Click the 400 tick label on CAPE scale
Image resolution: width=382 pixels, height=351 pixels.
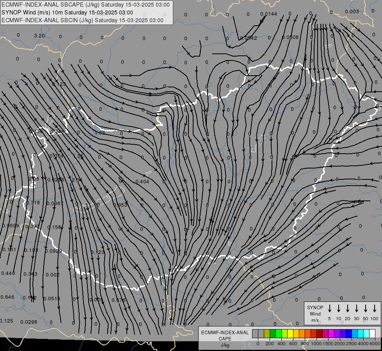click(x=281, y=344)
